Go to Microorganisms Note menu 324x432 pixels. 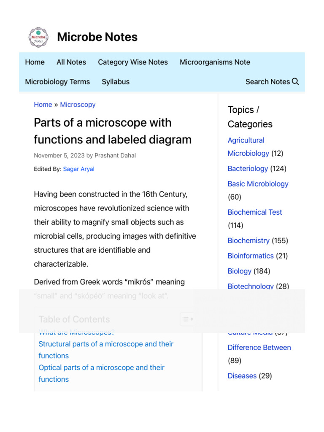coord(215,62)
